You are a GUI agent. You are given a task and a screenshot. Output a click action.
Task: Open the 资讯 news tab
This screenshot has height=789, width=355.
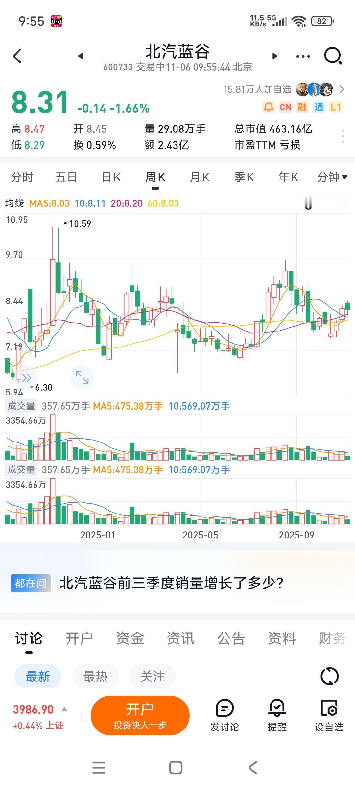point(180,638)
